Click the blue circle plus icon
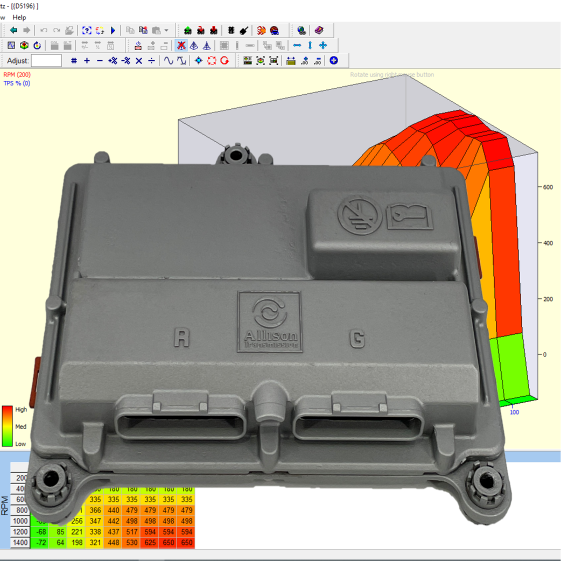Image resolution: width=561 pixels, height=561 pixels. pyautogui.click(x=334, y=61)
